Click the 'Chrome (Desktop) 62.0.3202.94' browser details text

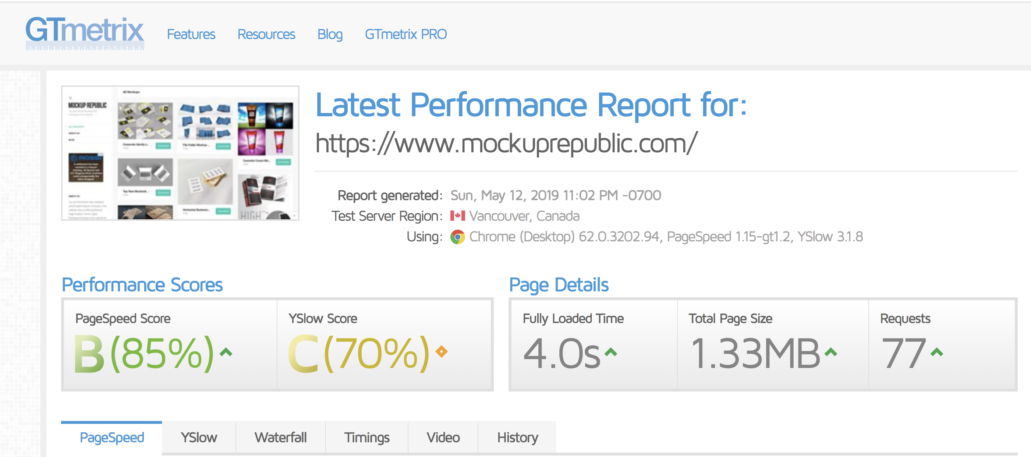coord(564,237)
